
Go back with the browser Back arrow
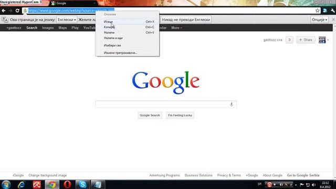pyautogui.click(x=4, y=10)
